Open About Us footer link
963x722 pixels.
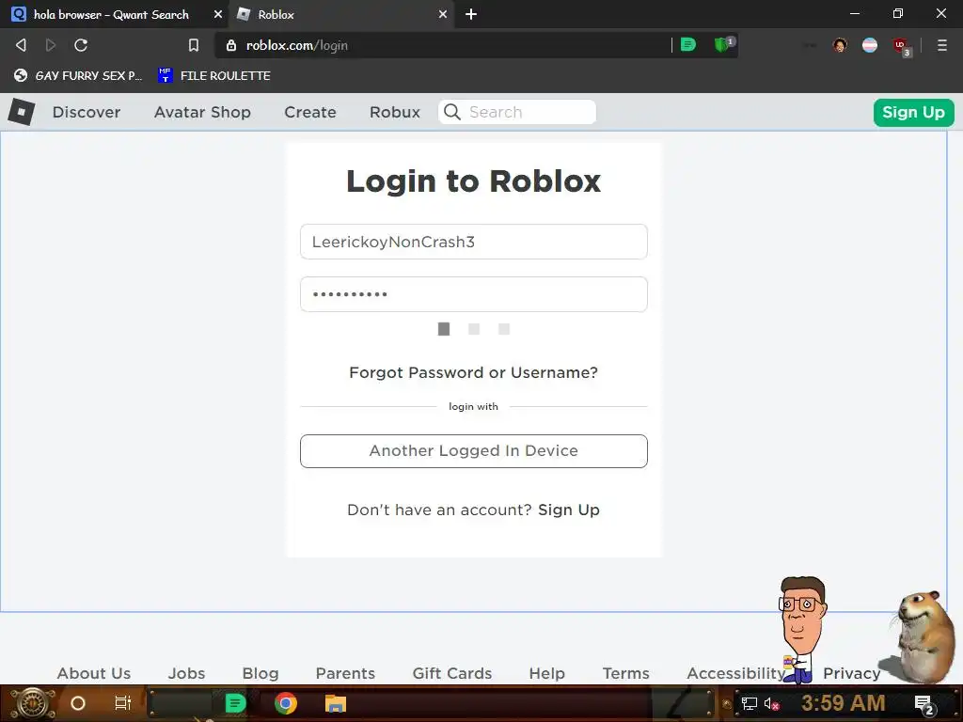click(94, 673)
